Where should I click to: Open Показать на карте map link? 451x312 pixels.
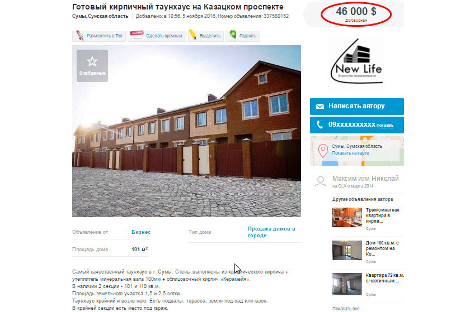(x=350, y=153)
